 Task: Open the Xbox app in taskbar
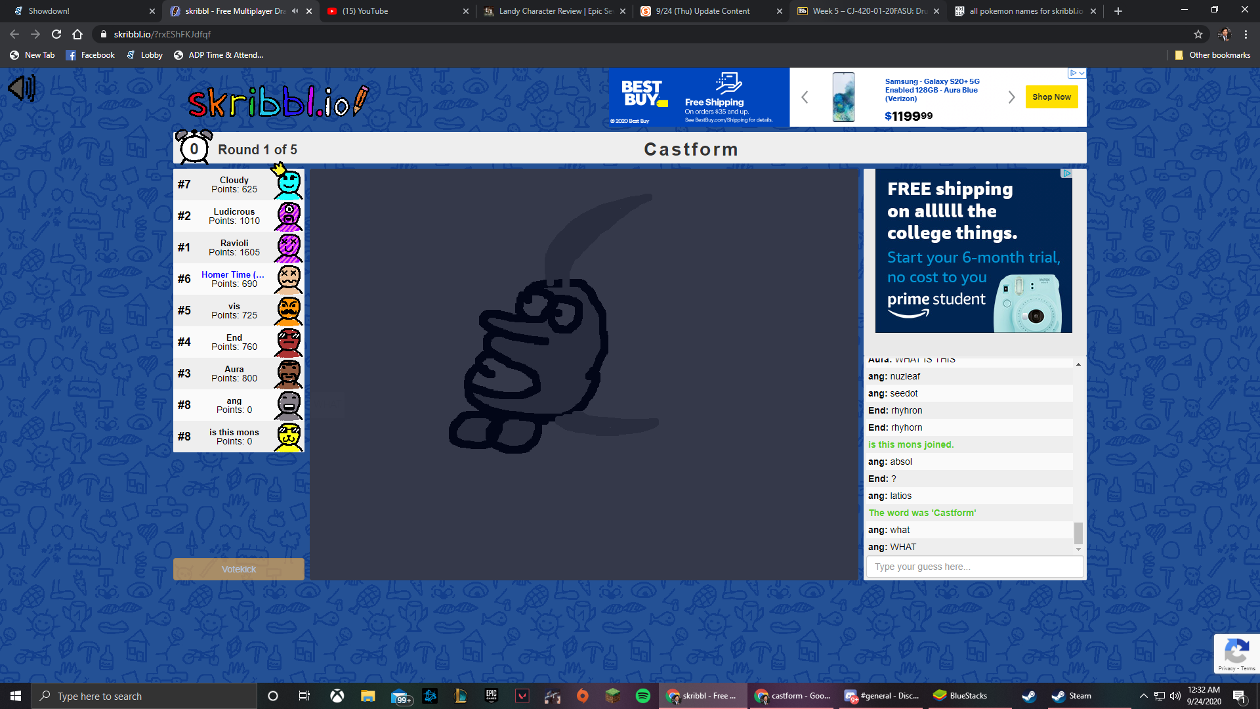tap(337, 696)
